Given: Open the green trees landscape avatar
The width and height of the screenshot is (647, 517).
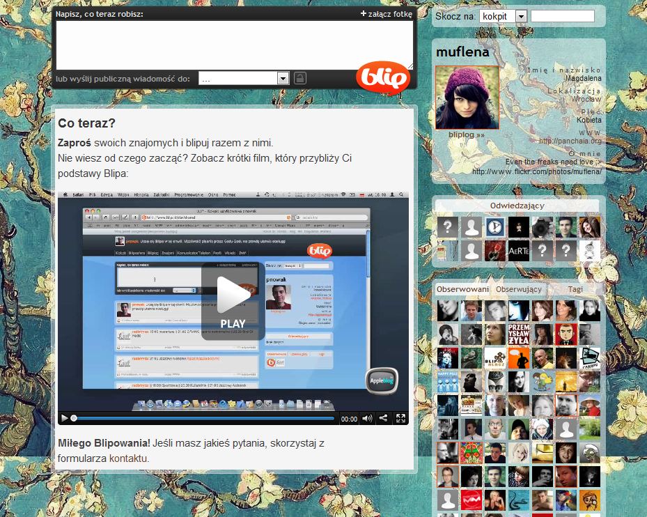Looking at the screenshot, I should (x=590, y=429).
